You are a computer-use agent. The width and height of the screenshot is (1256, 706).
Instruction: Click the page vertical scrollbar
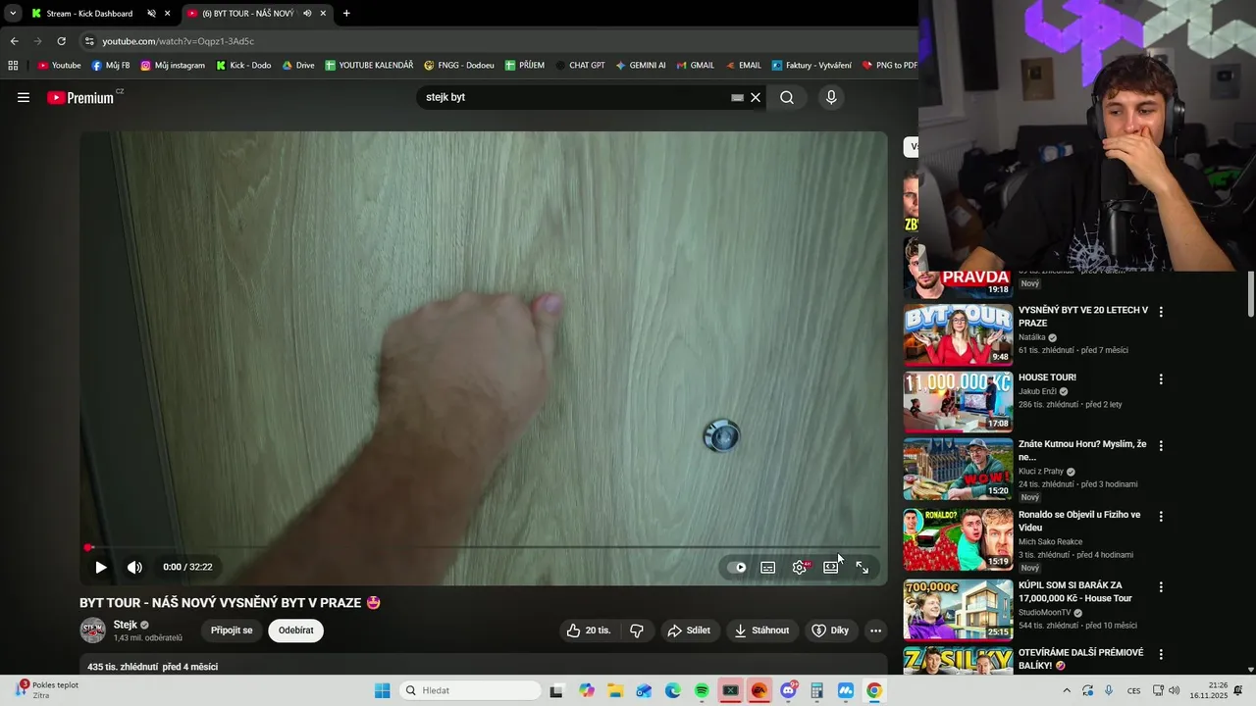(x=1250, y=294)
